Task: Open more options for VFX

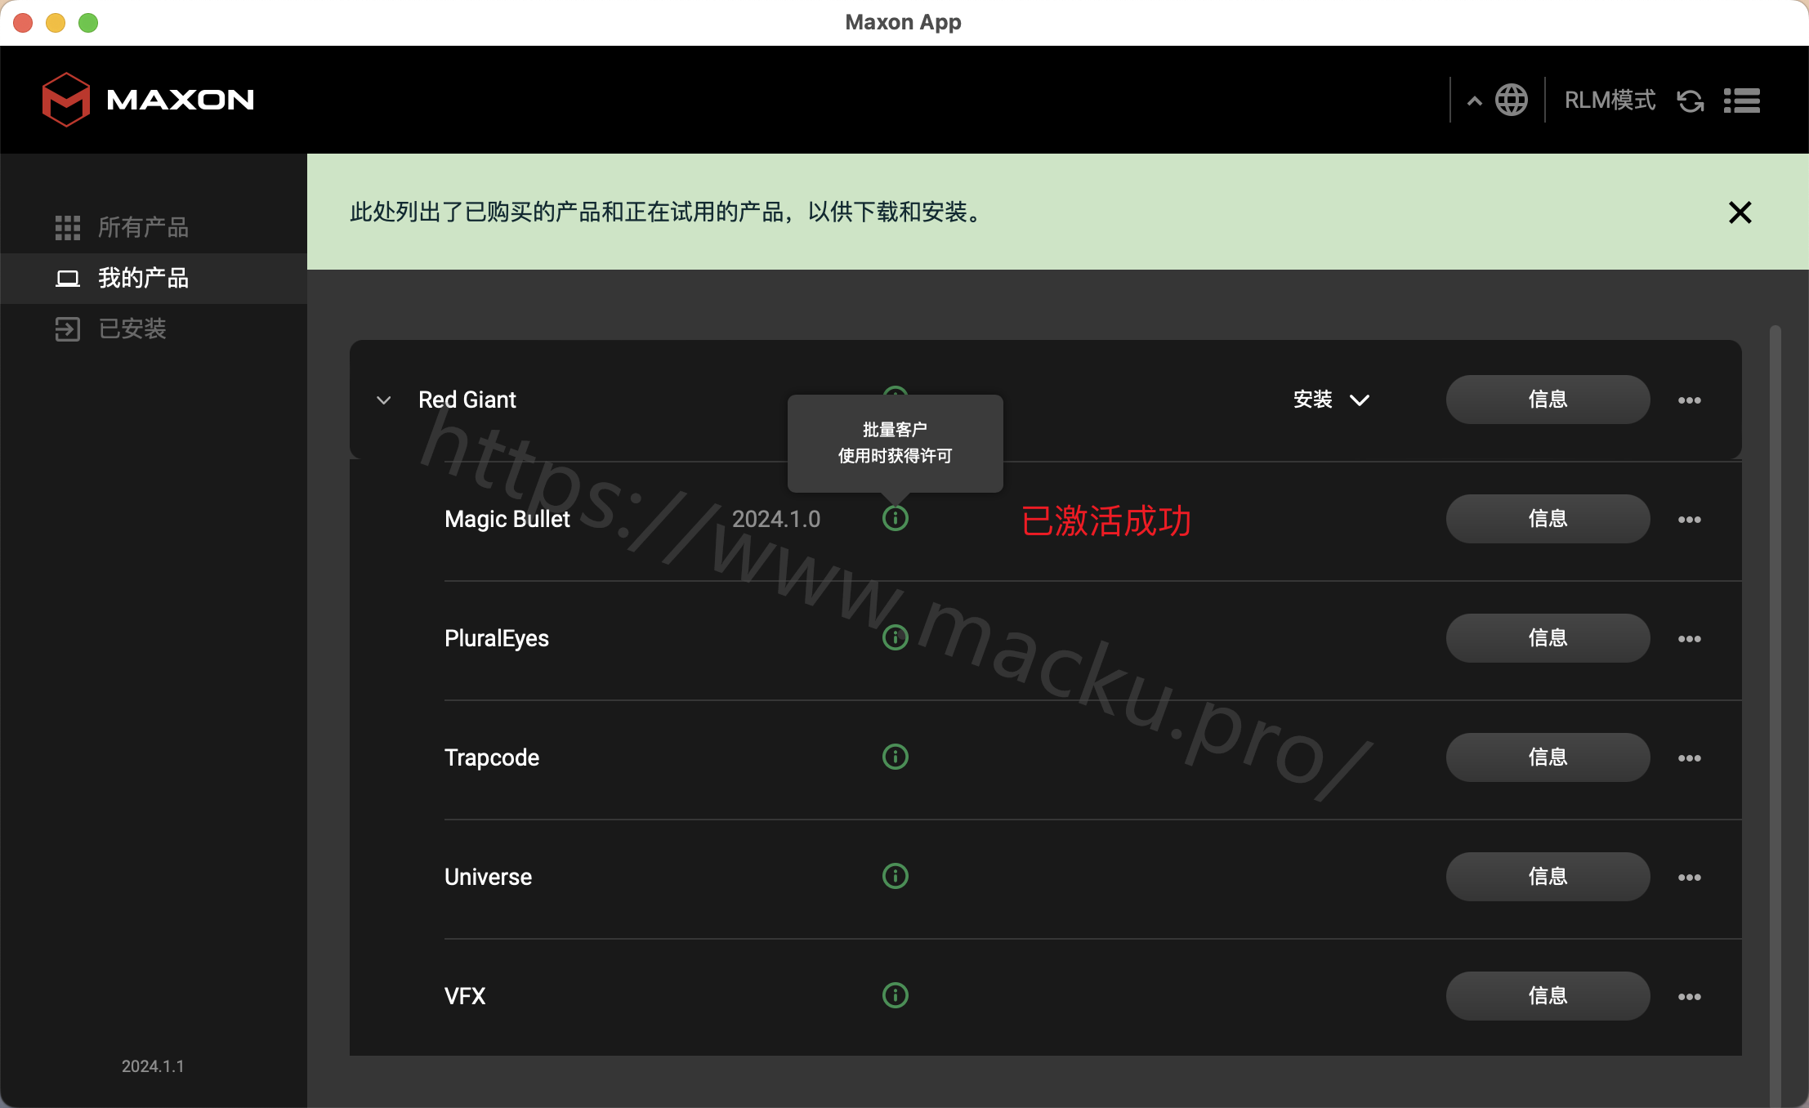Action: 1689,997
